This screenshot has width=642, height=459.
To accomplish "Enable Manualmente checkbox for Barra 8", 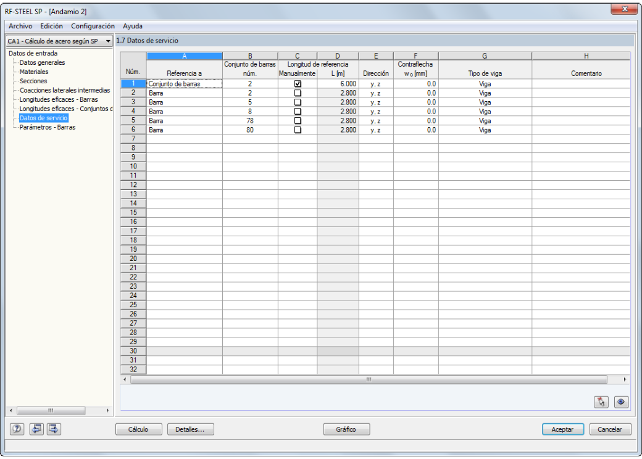I will point(298,112).
